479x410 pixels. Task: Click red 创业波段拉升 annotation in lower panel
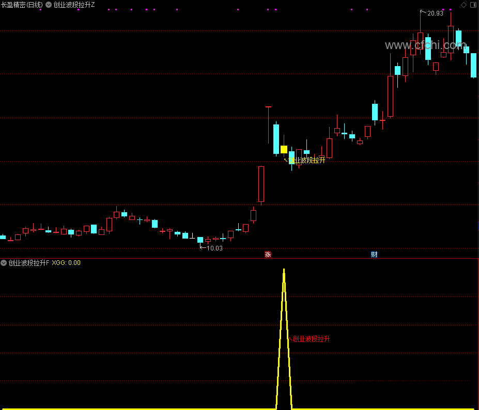coord(311,339)
